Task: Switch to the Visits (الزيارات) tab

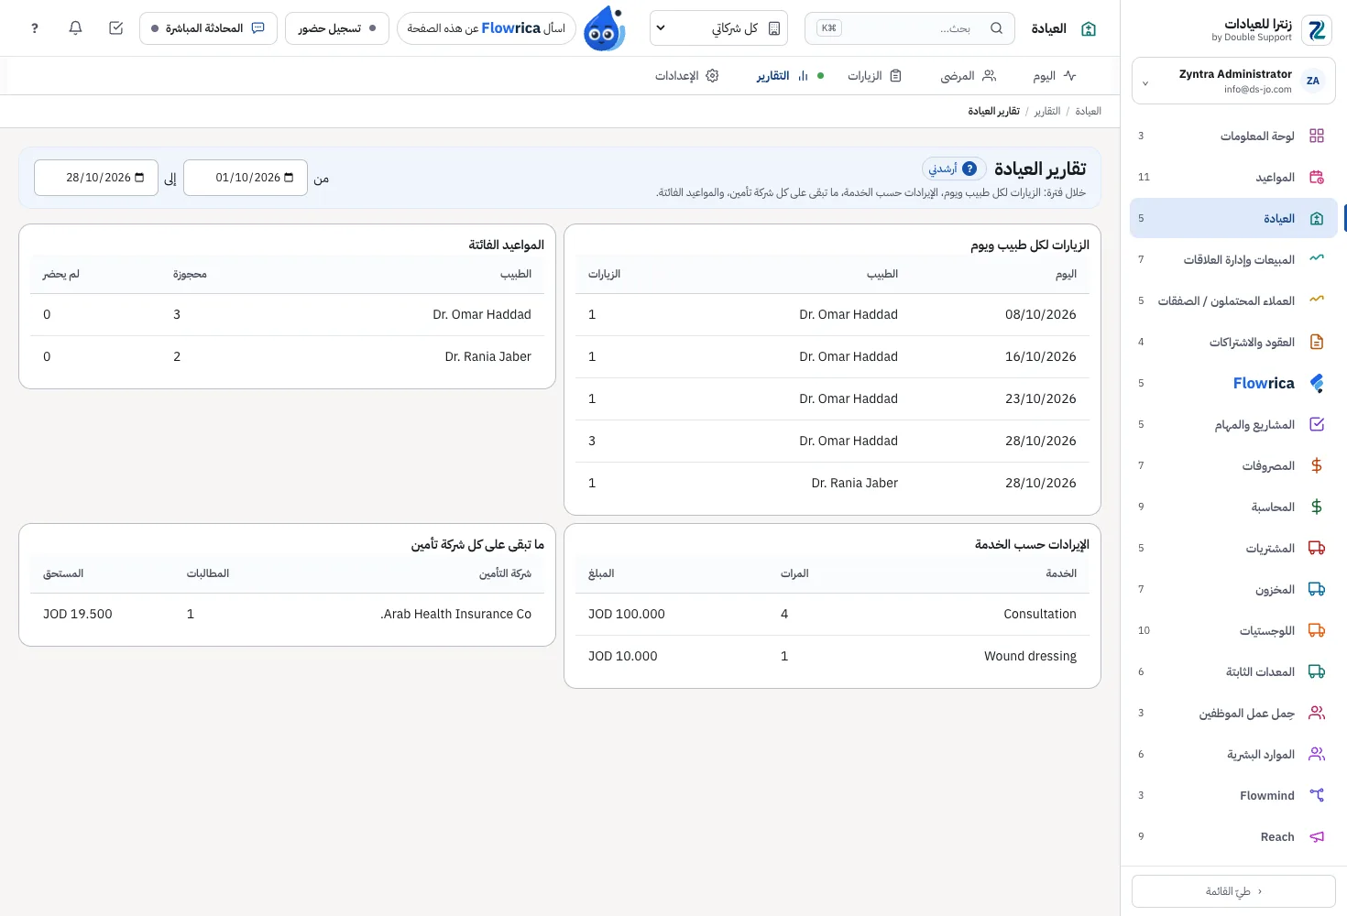Action: point(874,76)
